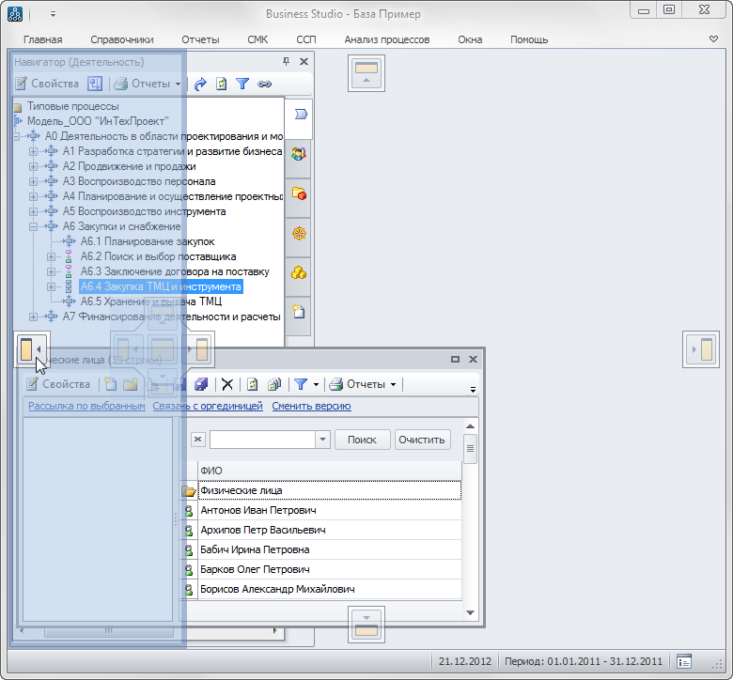
Task: Open the Отчеты dropdown in list window
Action: (x=365, y=384)
